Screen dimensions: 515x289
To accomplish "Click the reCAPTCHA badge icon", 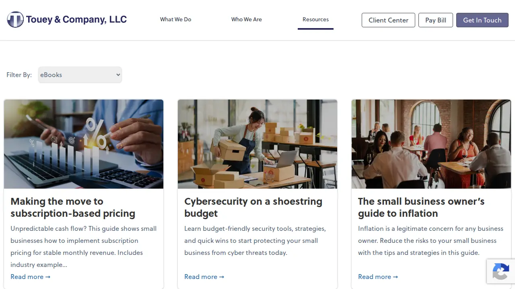I will pyautogui.click(x=501, y=271).
